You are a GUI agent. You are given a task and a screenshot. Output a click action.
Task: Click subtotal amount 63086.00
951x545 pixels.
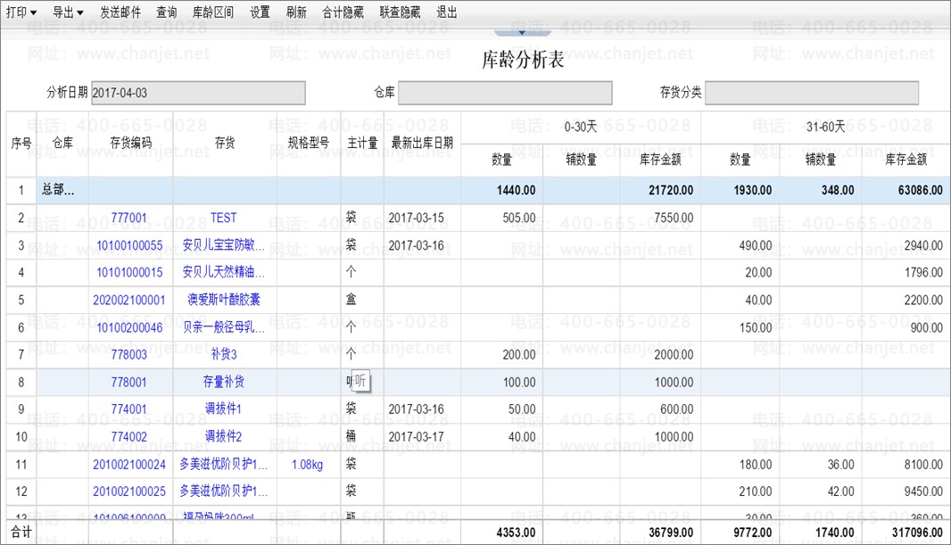[920, 190]
